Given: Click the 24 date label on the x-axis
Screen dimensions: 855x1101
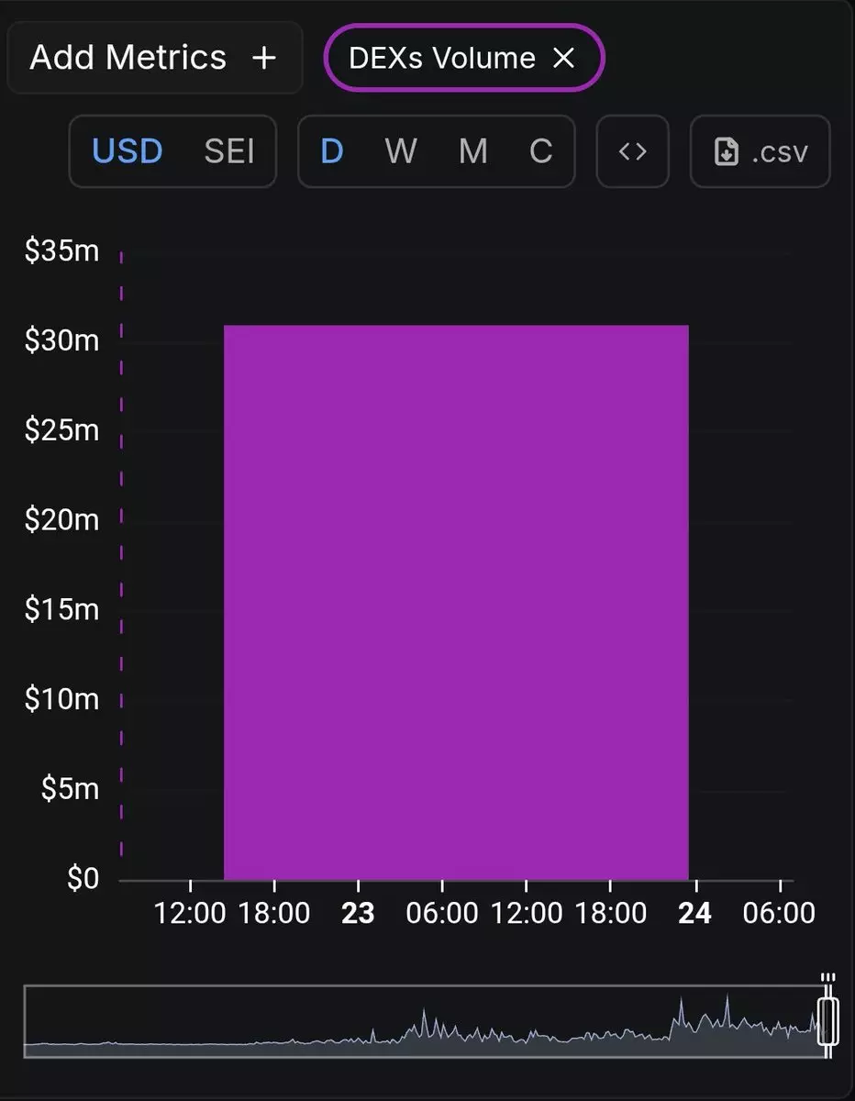Looking at the screenshot, I should click(x=695, y=914).
